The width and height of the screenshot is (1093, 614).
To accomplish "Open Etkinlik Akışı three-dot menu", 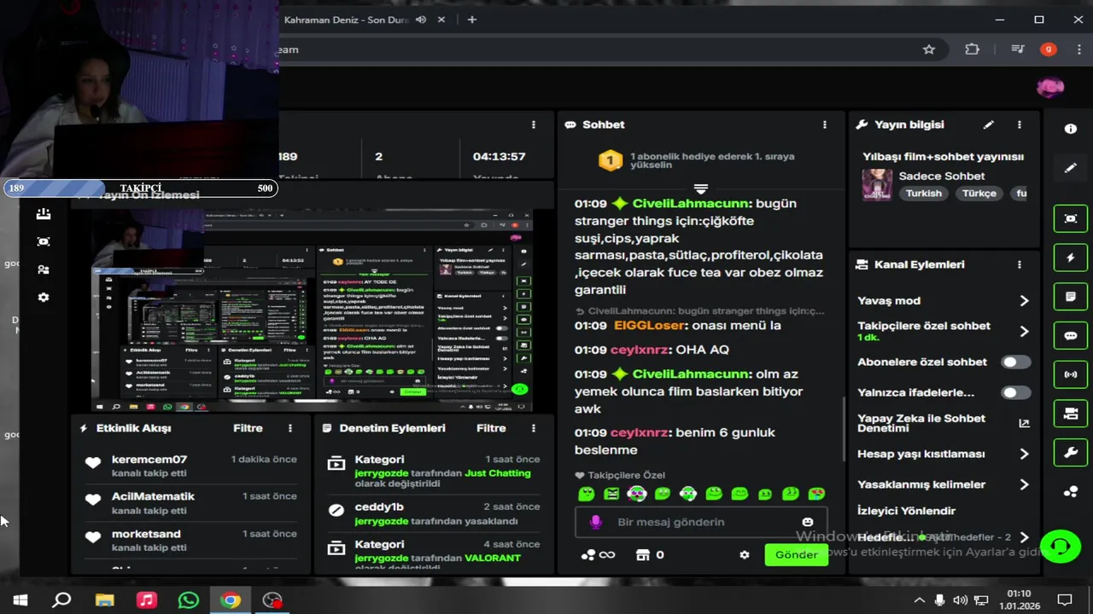I will [290, 428].
